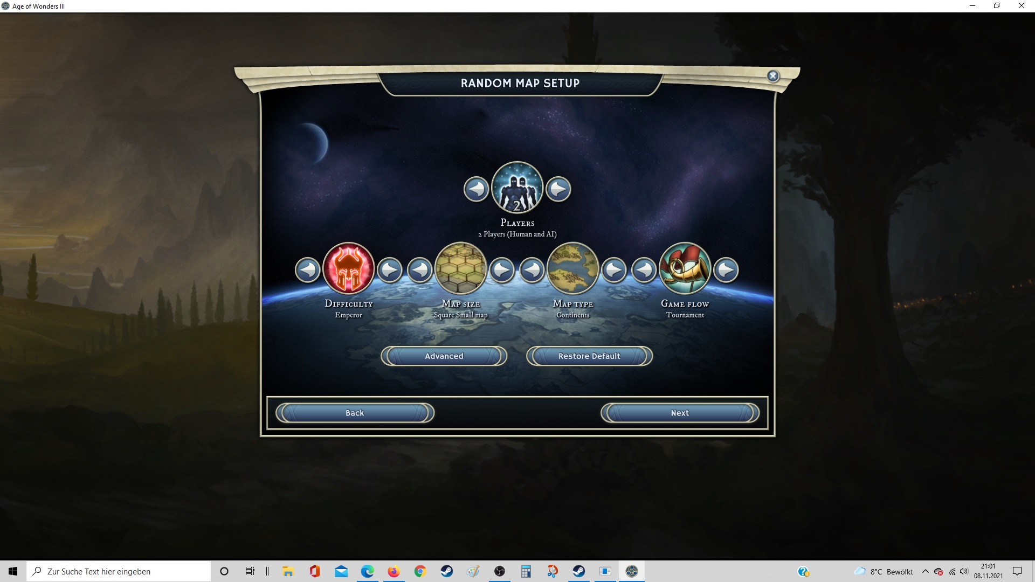Image resolution: width=1035 pixels, height=582 pixels.
Task: Choose next game flow with right arrow
Action: 726,270
